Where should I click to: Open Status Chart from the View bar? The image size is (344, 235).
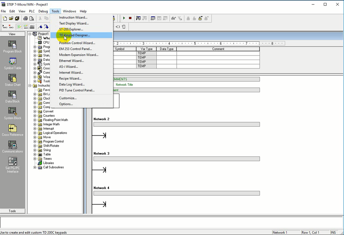tap(13, 80)
